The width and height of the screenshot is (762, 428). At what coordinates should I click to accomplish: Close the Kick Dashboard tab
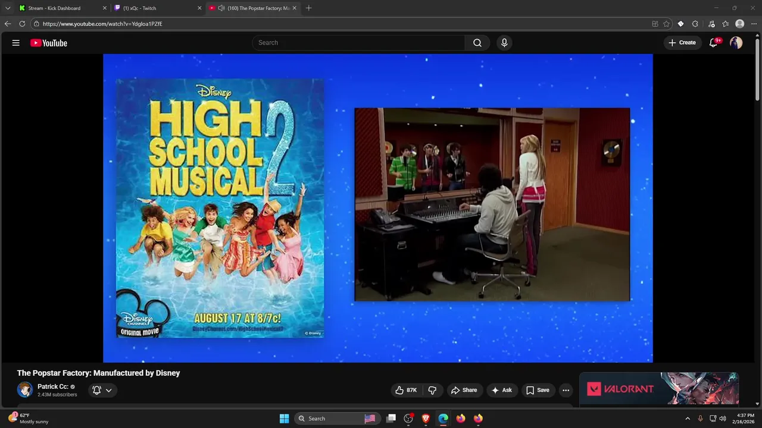[x=105, y=8]
